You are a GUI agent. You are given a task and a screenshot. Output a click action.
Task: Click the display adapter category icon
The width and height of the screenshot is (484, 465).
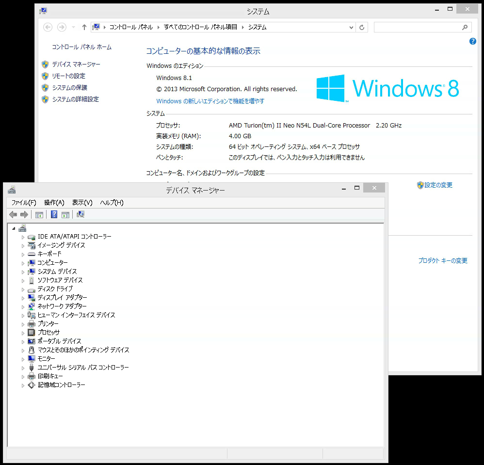(32, 298)
